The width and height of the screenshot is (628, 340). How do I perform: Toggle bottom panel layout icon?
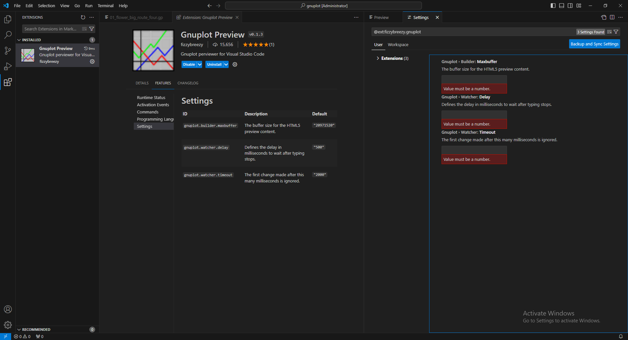coord(562,6)
